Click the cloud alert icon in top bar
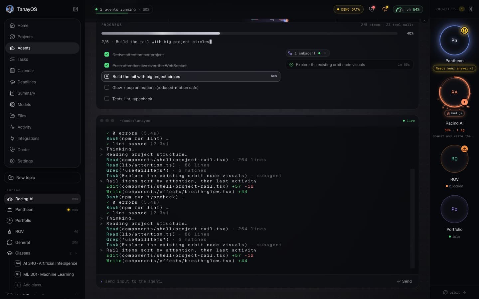 click(x=385, y=9)
